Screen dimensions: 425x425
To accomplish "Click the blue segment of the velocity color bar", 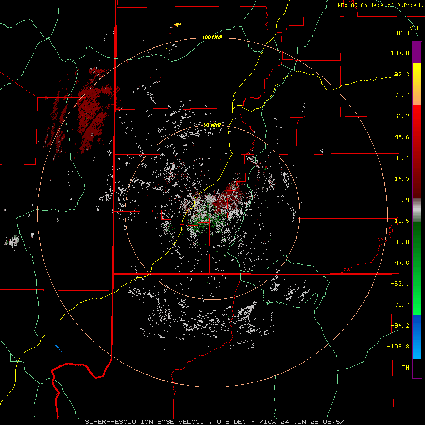I will (x=417, y=337).
